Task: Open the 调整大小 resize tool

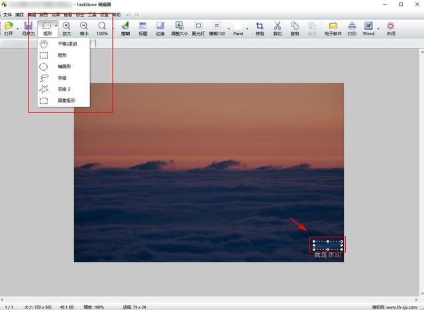Action: click(180, 26)
